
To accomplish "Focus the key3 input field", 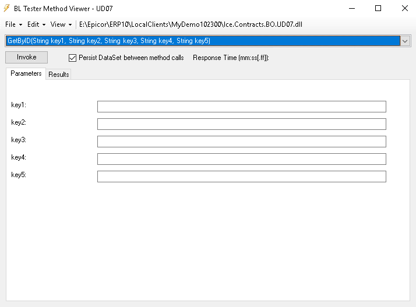I will coord(242,142).
